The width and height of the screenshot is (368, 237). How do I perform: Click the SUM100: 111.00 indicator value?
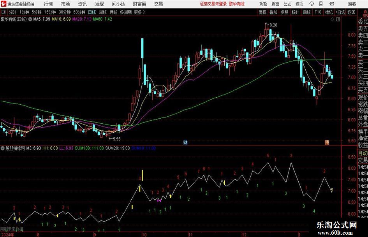[x=89, y=148]
